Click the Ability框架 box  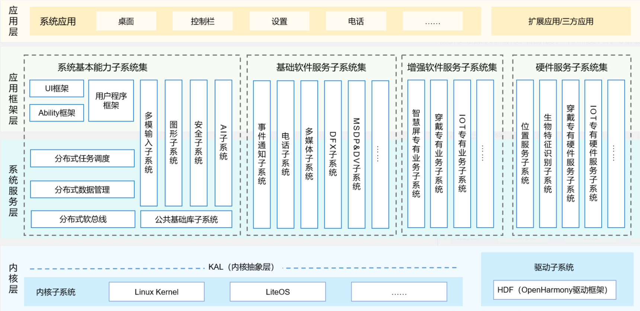pyautogui.click(x=57, y=113)
